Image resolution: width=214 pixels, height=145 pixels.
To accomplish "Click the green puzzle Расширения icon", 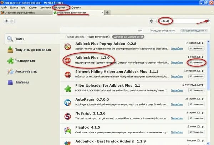I will (x=10, y=60).
